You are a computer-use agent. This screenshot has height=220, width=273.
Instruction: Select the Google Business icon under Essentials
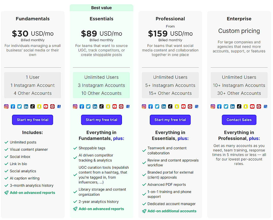tap(128, 106)
